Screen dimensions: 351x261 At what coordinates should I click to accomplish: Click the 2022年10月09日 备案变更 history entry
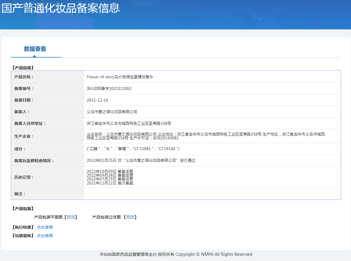click(110, 171)
